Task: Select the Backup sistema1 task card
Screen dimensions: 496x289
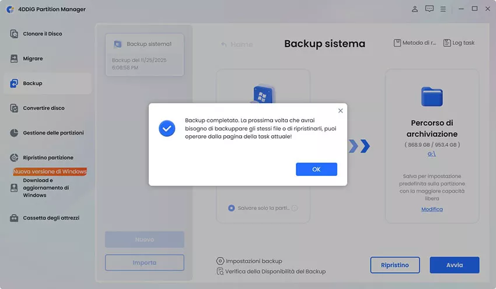Action: click(x=145, y=55)
